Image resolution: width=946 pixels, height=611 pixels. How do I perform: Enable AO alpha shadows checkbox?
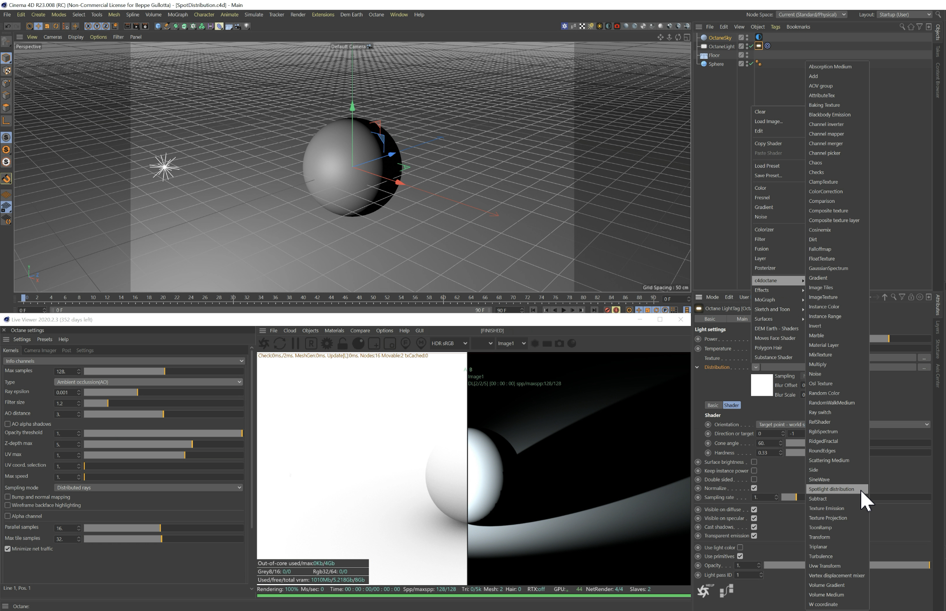coord(8,424)
